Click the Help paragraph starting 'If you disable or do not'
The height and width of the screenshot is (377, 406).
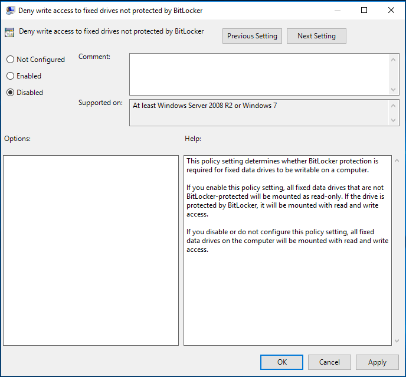click(287, 241)
